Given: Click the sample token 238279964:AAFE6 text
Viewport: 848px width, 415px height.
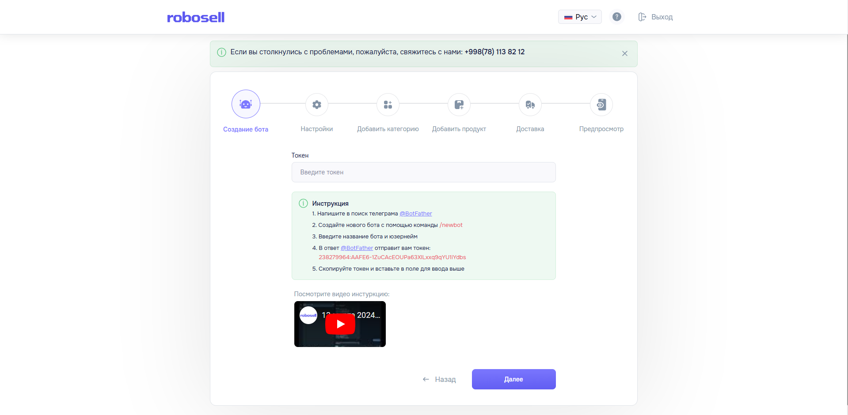Looking at the screenshot, I should (x=392, y=257).
